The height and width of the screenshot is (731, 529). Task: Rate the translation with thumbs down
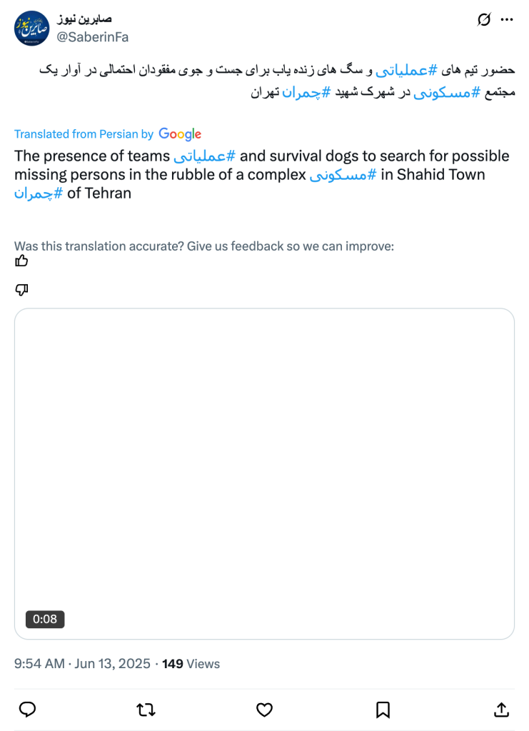coord(22,289)
